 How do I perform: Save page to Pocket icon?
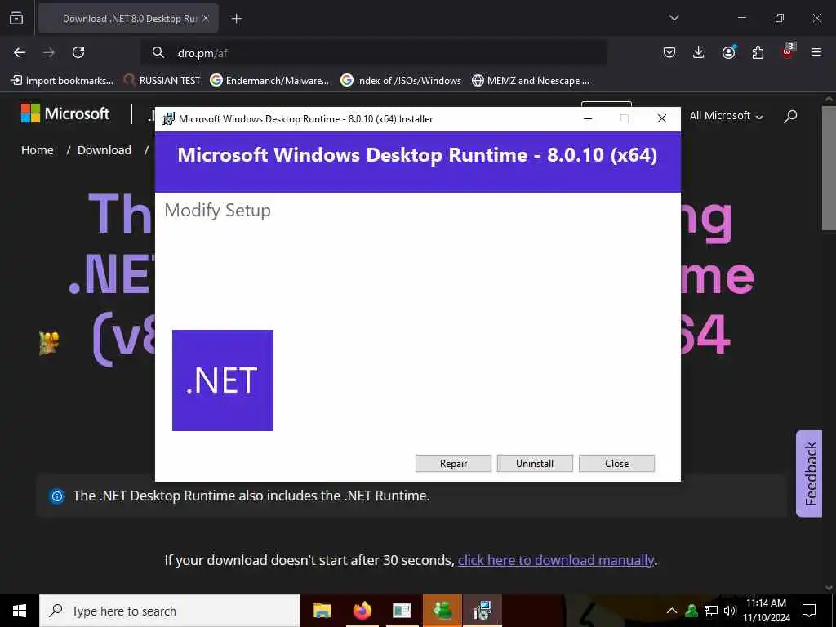pos(669,52)
